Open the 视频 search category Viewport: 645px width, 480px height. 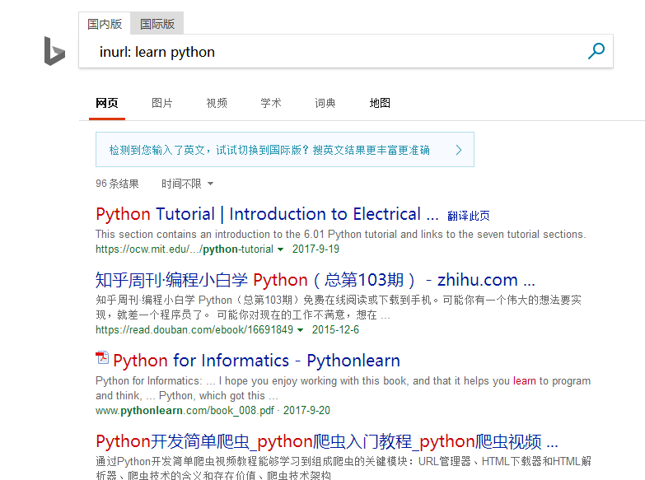pos(217,103)
